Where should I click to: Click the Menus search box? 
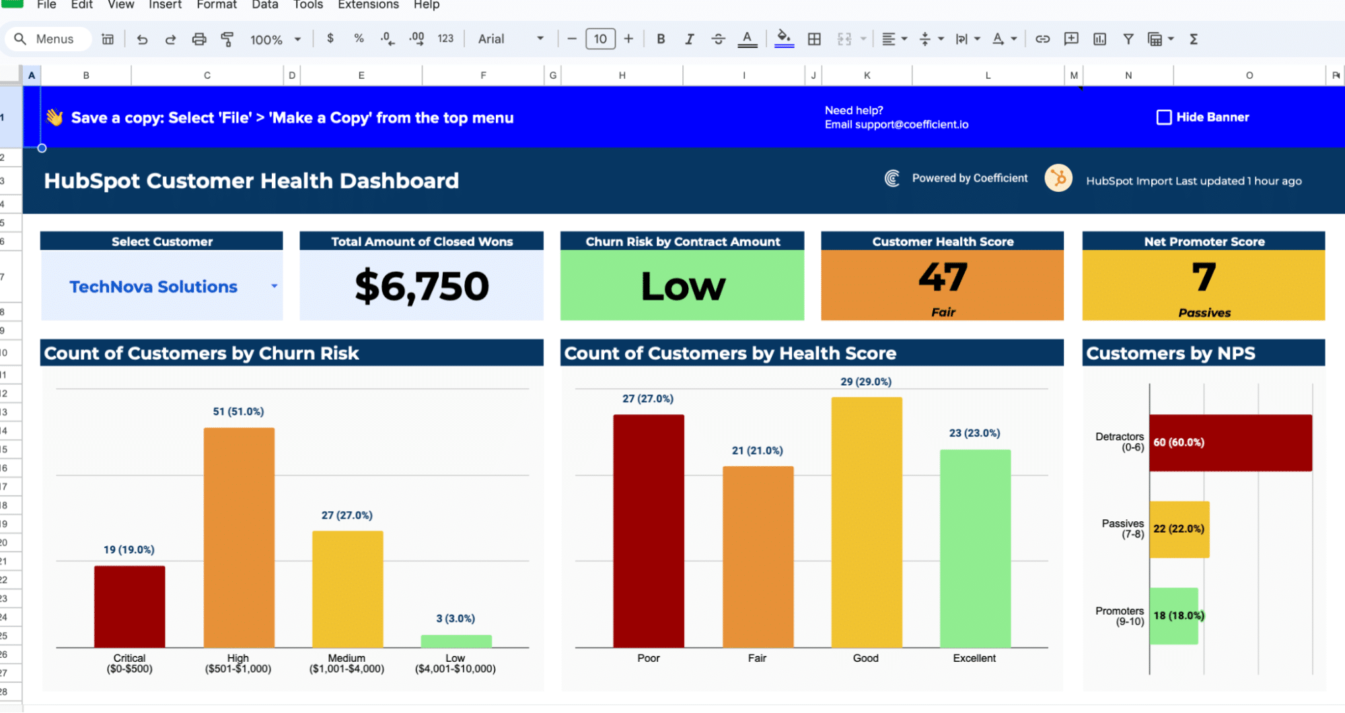point(47,39)
